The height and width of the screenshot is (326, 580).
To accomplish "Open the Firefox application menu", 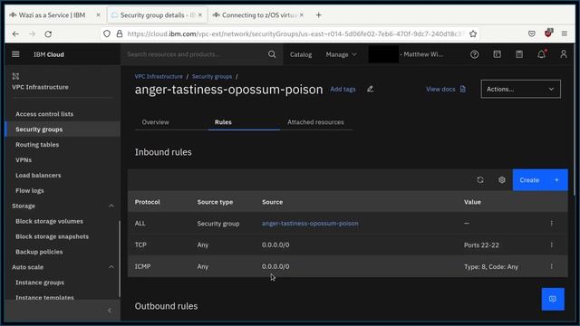I will click(564, 34).
